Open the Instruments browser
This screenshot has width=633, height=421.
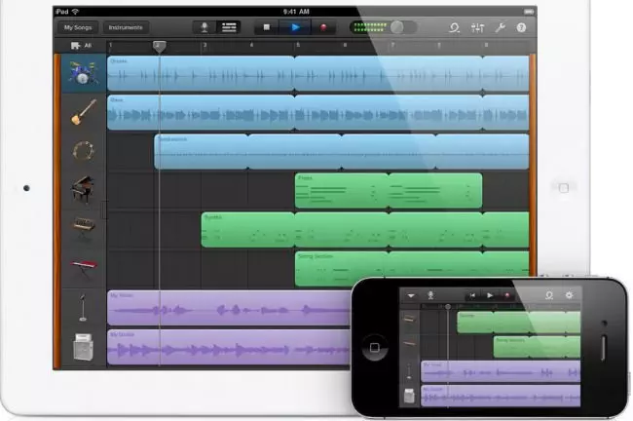click(126, 27)
